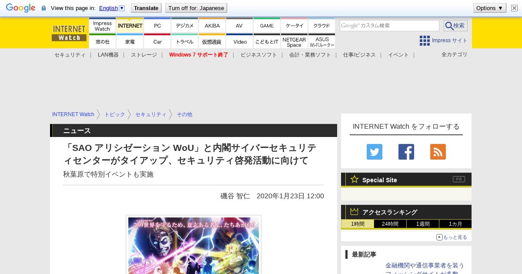Click the Impress サイト grid icon
The height and width of the screenshot is (274, 522).
click(x=425, y=40)
